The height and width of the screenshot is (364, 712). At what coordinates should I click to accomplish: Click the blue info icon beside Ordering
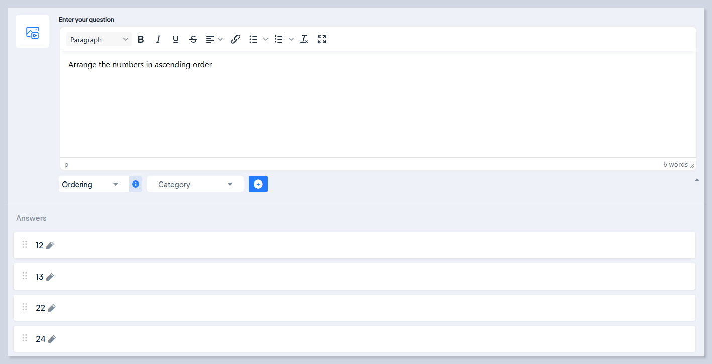pyautogui.click(x=136, y=184)
